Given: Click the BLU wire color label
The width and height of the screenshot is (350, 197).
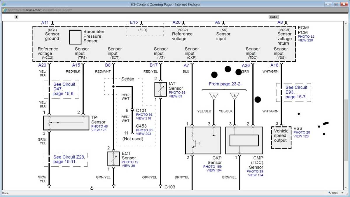Looking at the screenshot, I should 186,71.
